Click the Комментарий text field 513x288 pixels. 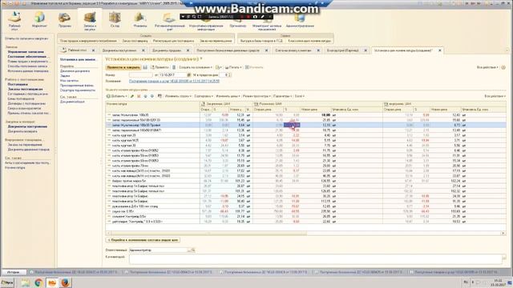tap(315, 259)
